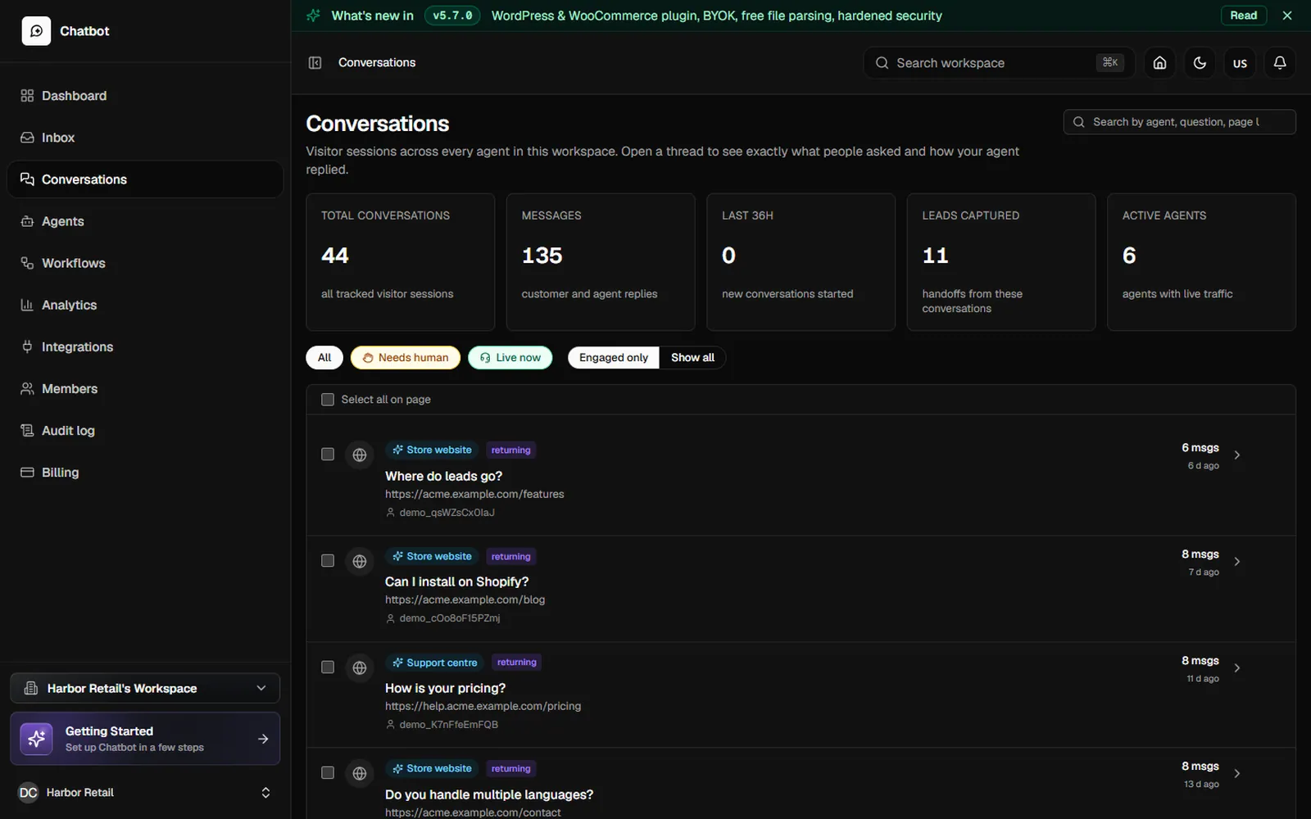Expand 'How is your pricing?' chevron
Viewport: 1311px width, 819px height.
tap(1237, 668)
